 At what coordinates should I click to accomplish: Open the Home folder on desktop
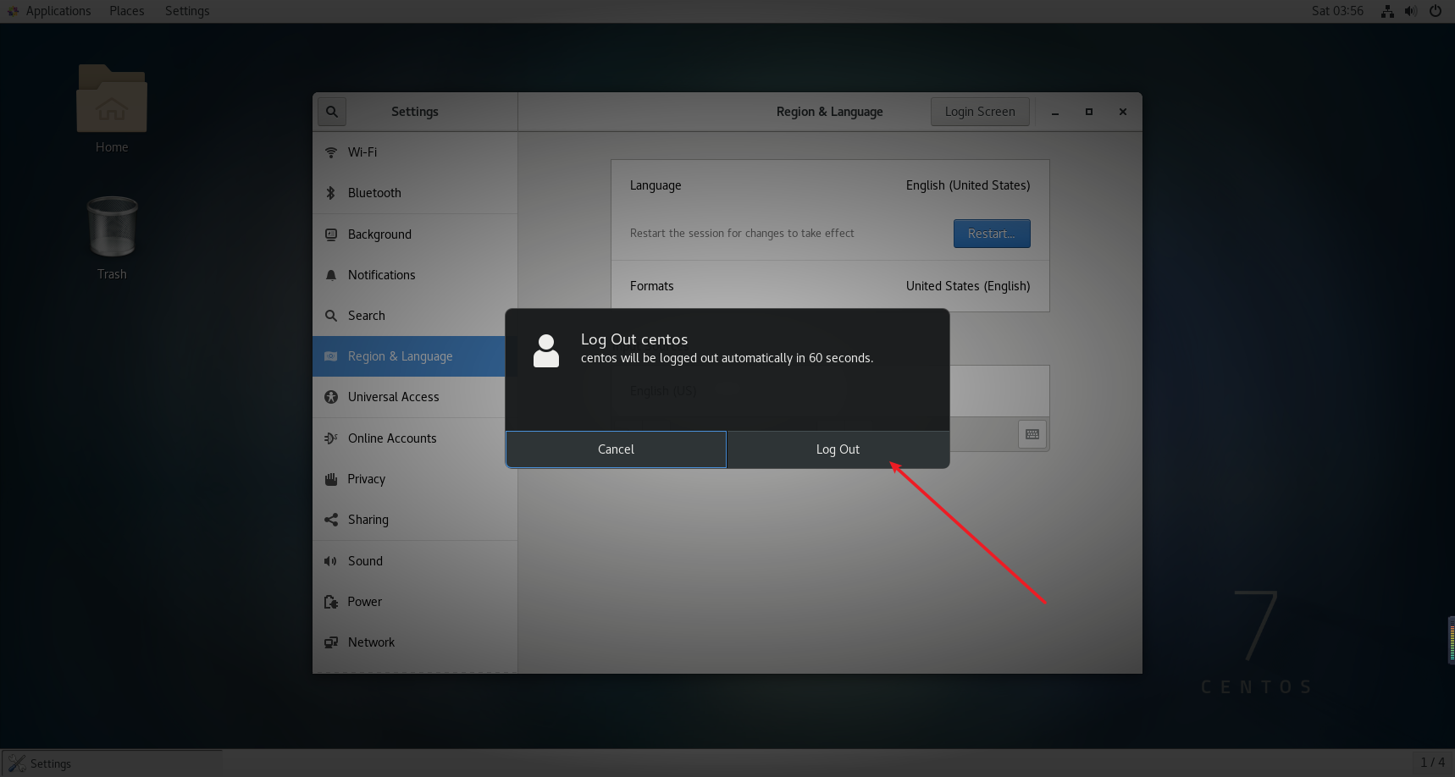(x=112, y=108)
